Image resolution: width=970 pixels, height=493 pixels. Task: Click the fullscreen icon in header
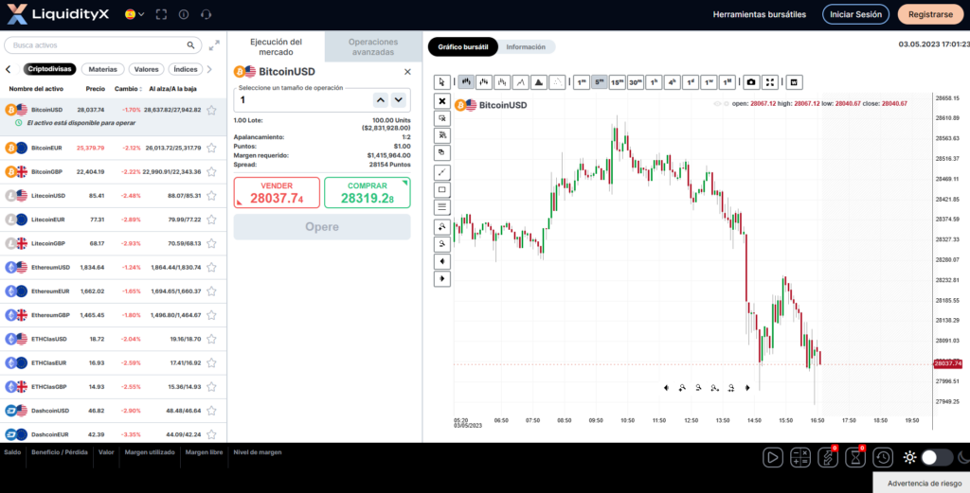click(161, 14)
